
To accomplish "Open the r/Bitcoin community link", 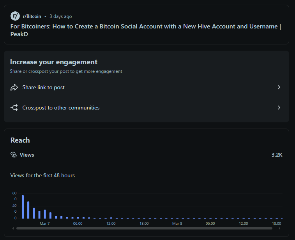I will coord(32,16).
